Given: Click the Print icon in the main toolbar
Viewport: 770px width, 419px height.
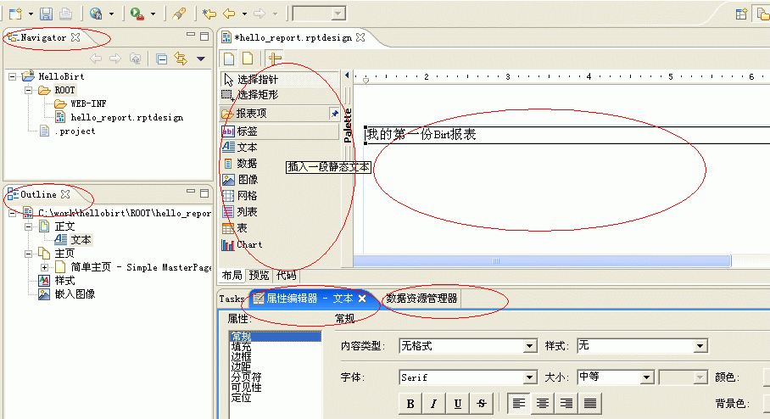Looking at the screenshot, I should coord(66,14).
